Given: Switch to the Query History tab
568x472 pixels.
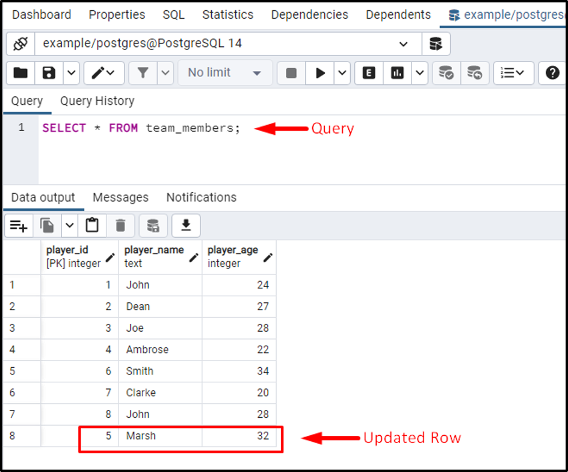Looking at the screenshot, I should point(97,101).
